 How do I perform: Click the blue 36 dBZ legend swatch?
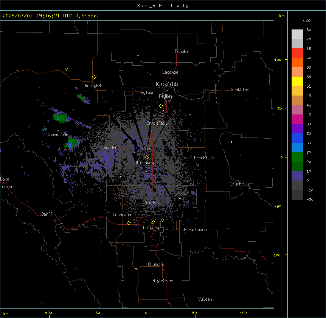pyautogui.click(x=297, y=138)
